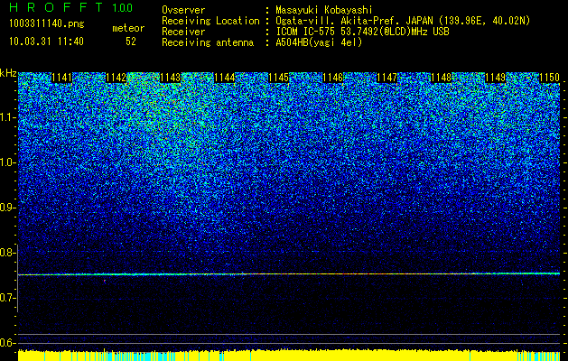Click the 0.7 frequency axis label

click(6, 298)
